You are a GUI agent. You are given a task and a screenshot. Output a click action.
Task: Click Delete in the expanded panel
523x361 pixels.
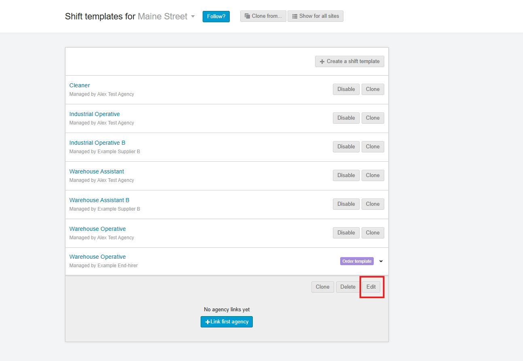coord(347,287)
